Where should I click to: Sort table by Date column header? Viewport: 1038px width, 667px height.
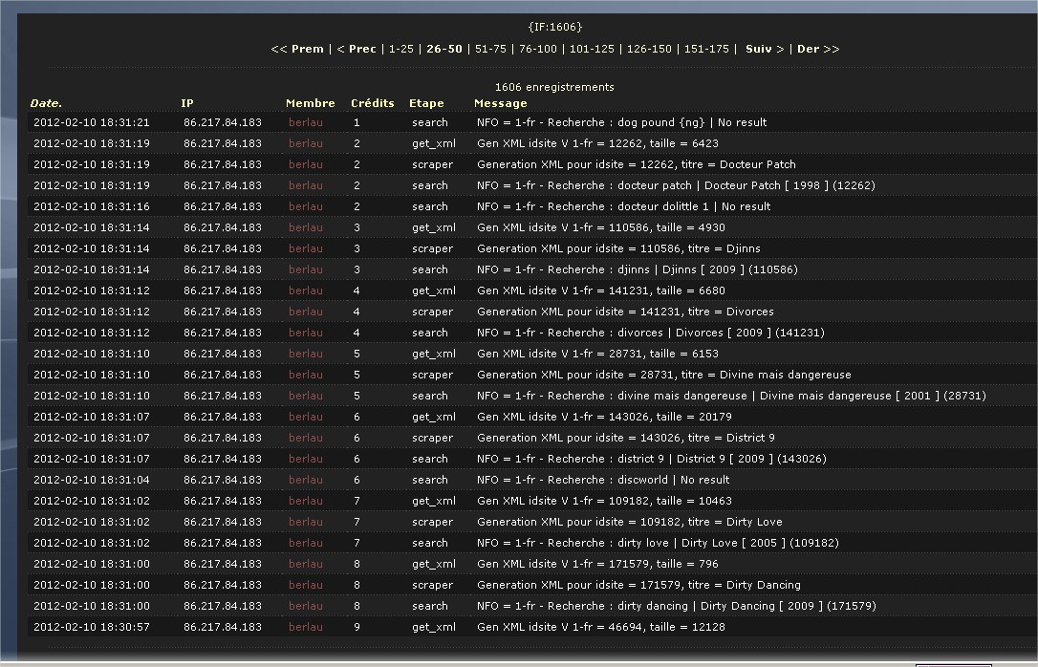click(x=46, y=103)
